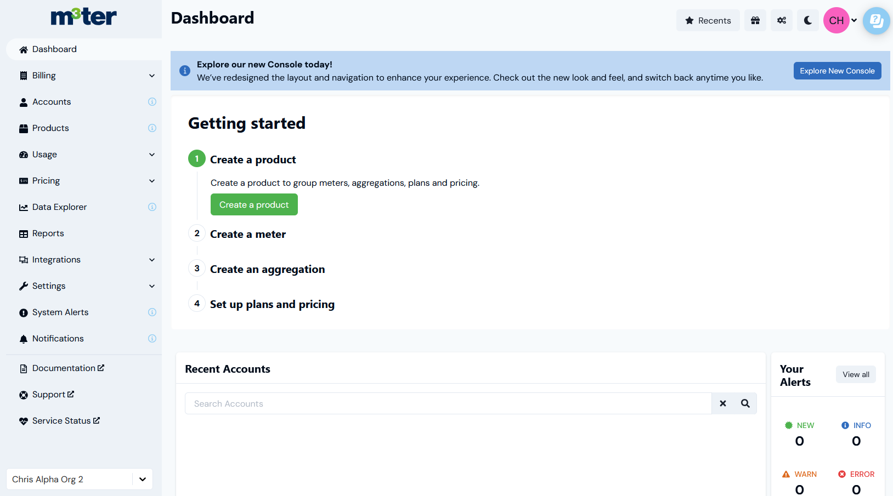The width and height of the screenshot is (893, 496).
Task: Click the System Alerts exclamation icon
Action: tap(23, 312)
